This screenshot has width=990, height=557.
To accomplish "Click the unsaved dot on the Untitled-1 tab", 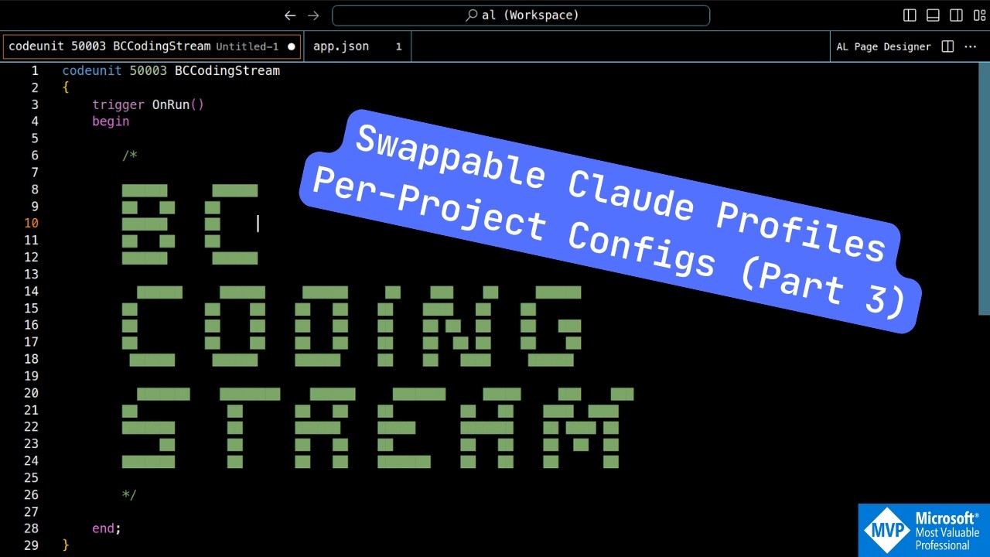I will pos(292,46).
